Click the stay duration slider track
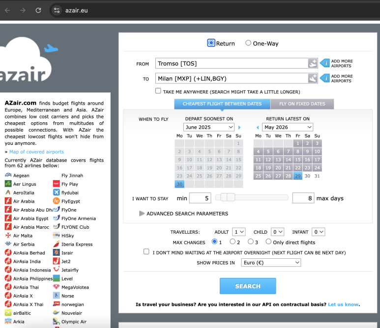 [252, 197]
